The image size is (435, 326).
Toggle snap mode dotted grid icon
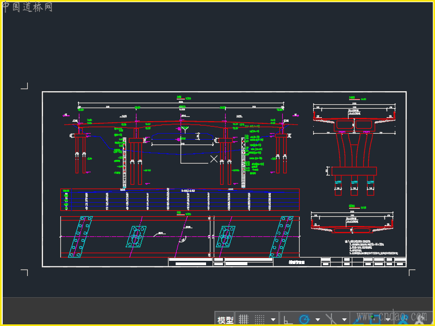[x=260, y=319]
